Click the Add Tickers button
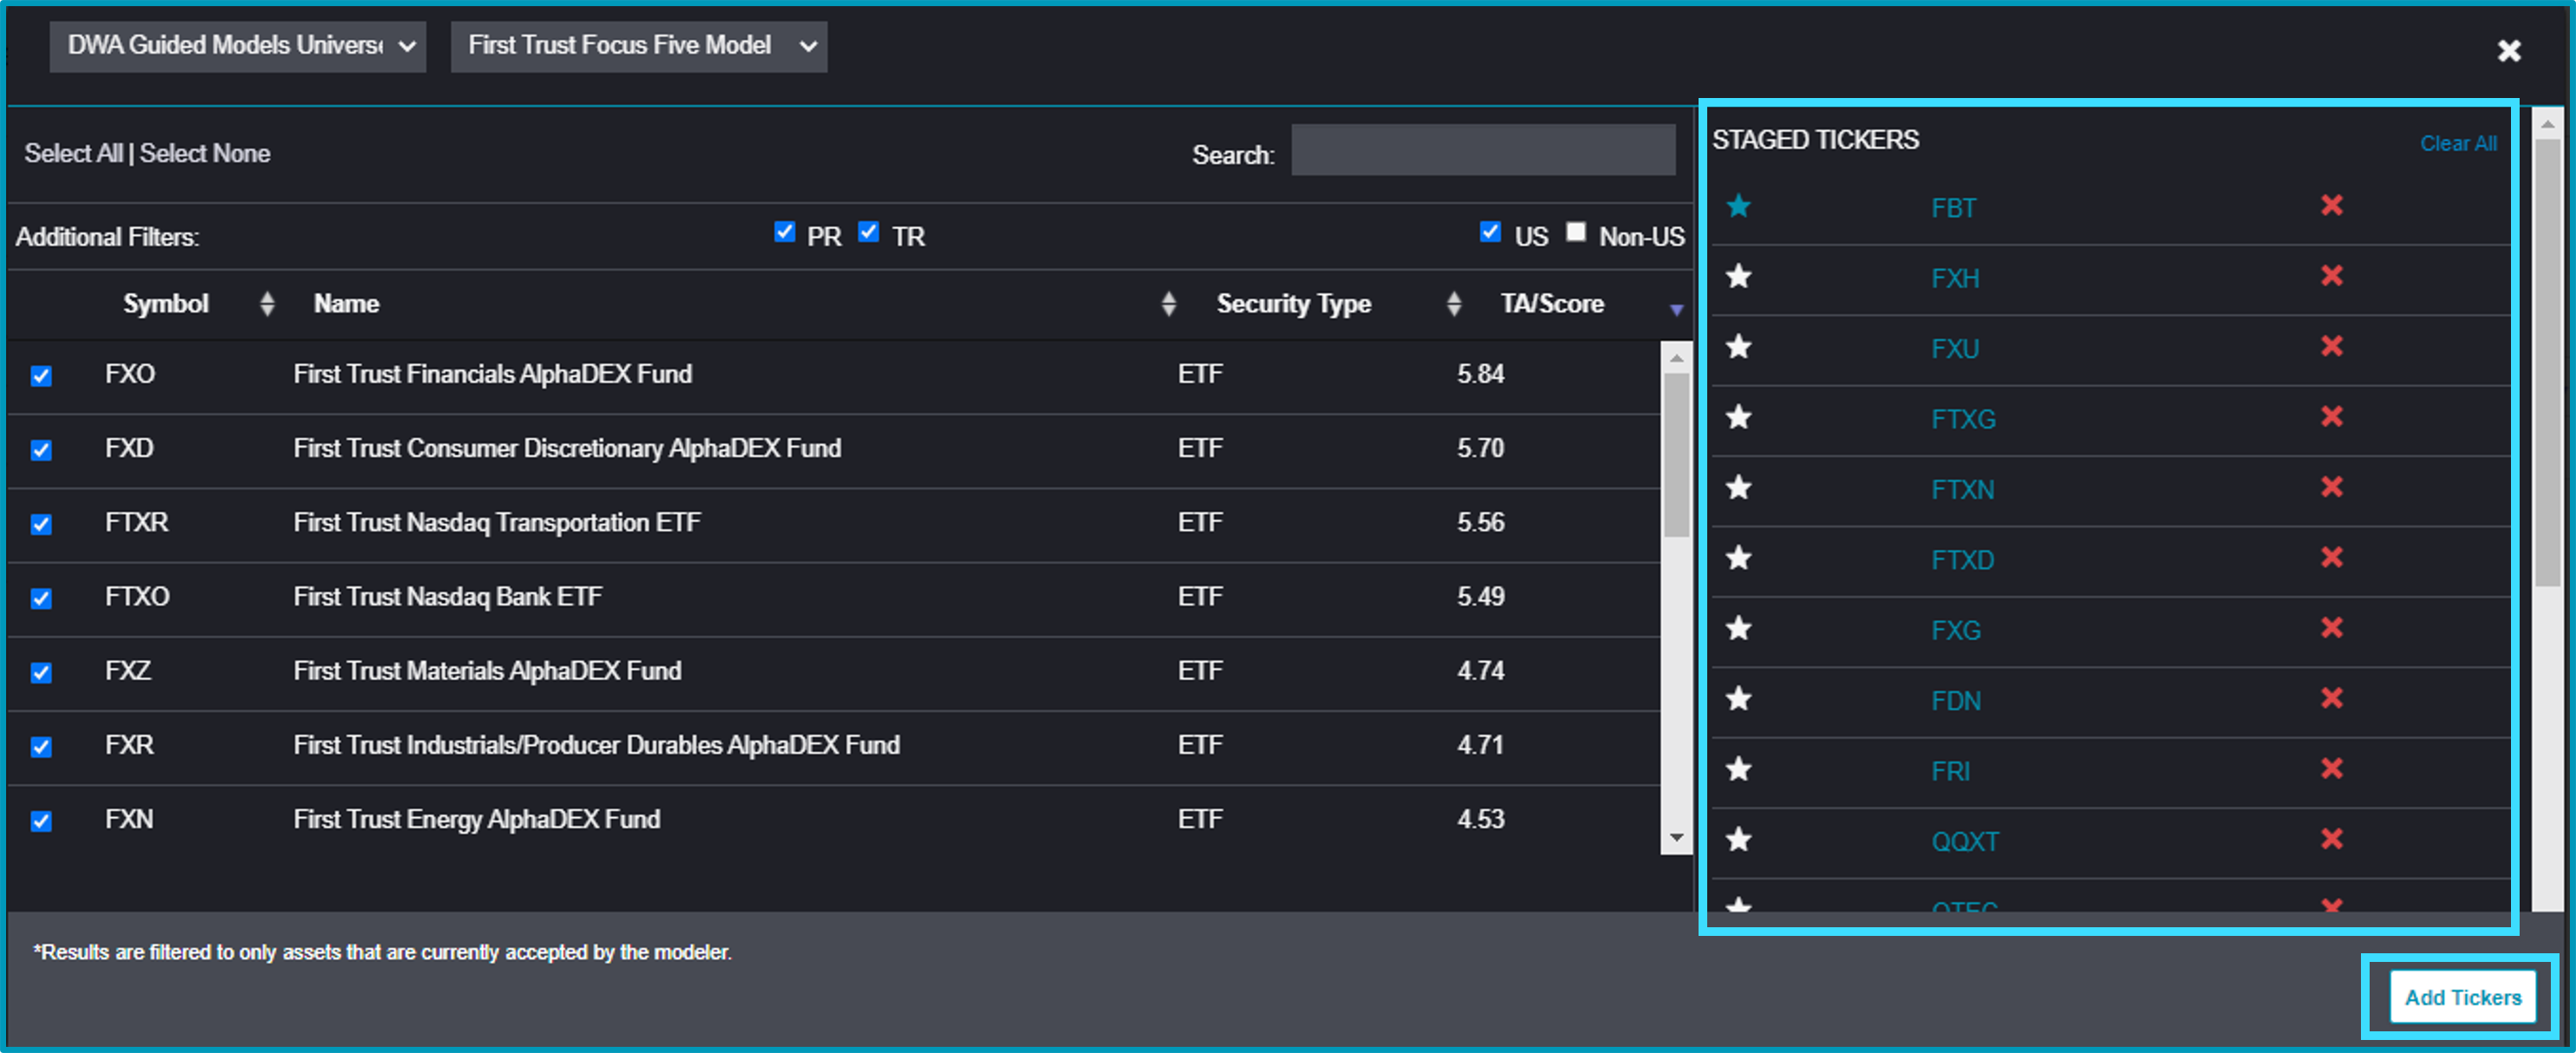Image resolution: width=2576 pixels, height=1053 pixels. 2463,997
